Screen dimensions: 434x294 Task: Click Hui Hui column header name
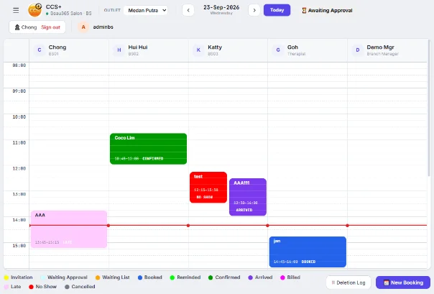(x=138, y=47)
